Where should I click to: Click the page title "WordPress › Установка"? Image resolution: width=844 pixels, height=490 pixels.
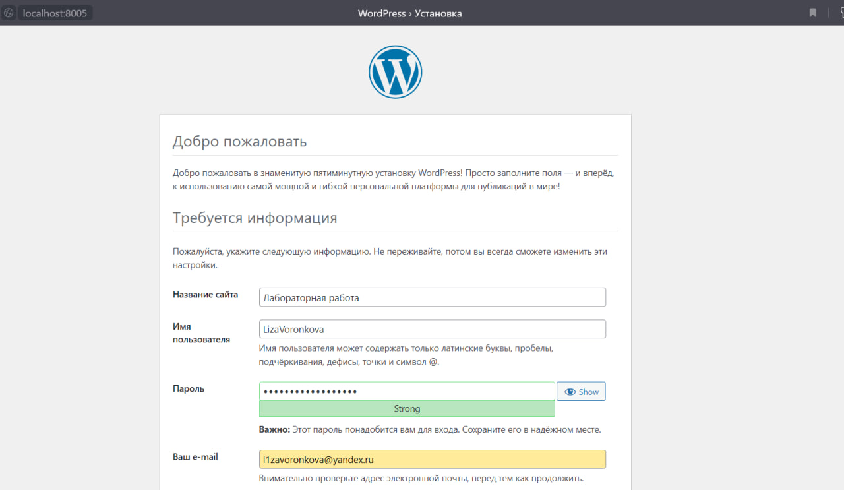409,13
